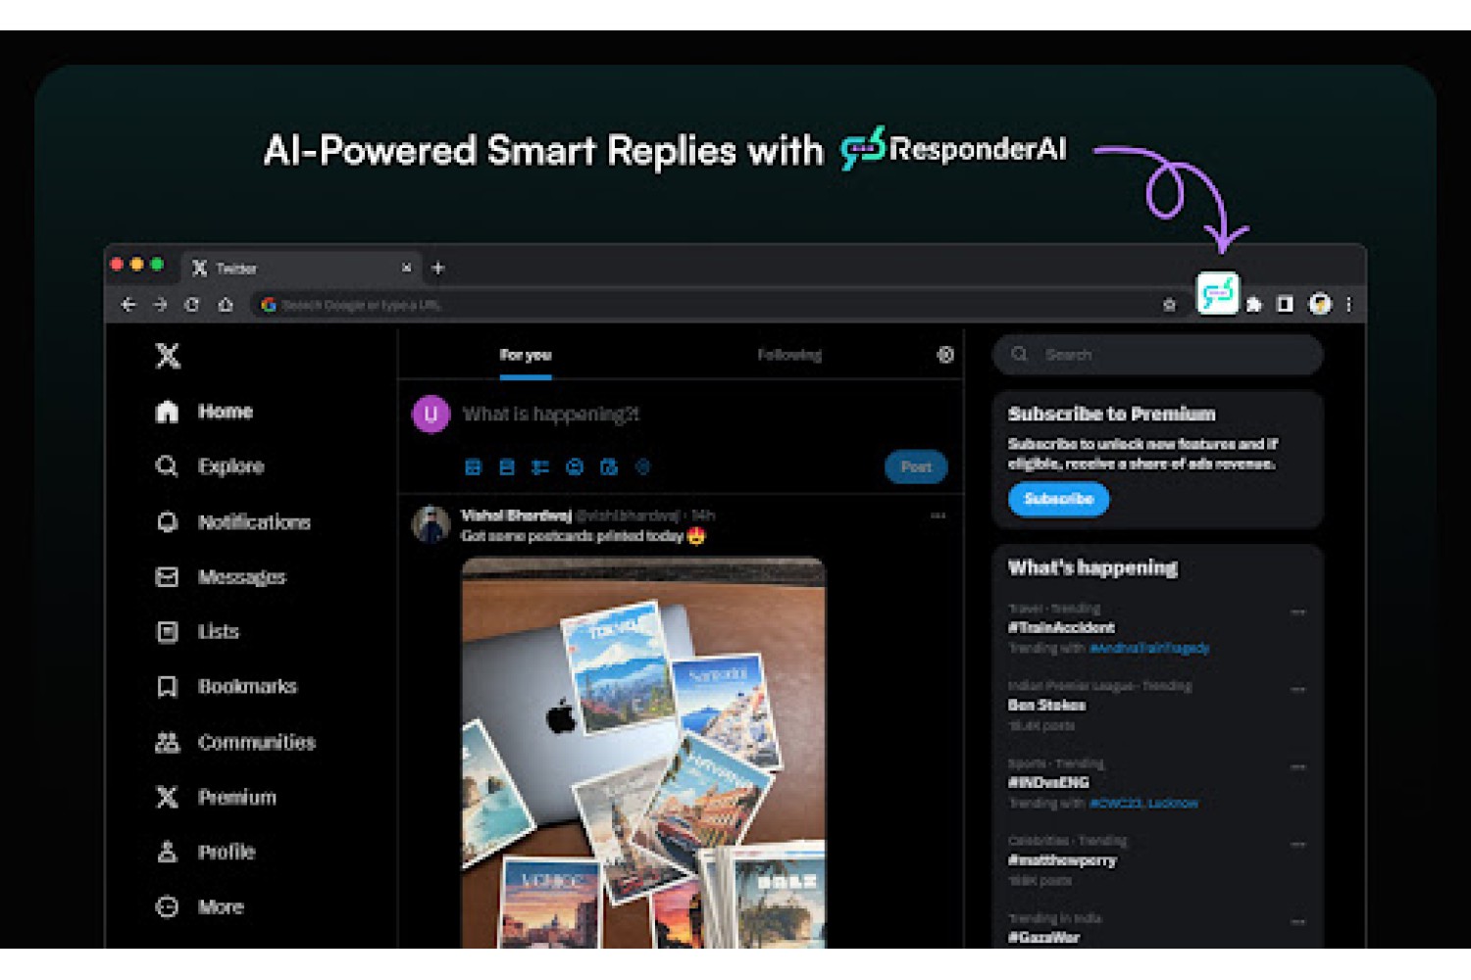1471x980 pixels.
Task: Open Communities in sidebar
Action: pyautogui.click(x=235, y=743)
